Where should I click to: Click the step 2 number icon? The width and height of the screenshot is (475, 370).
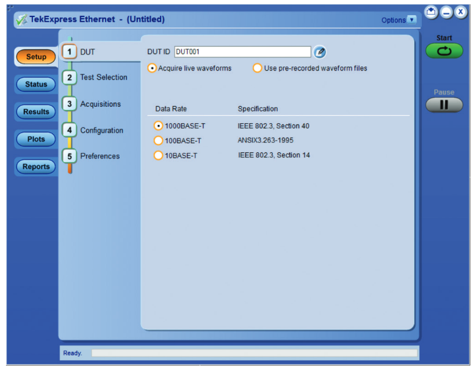tap(70, 77)
